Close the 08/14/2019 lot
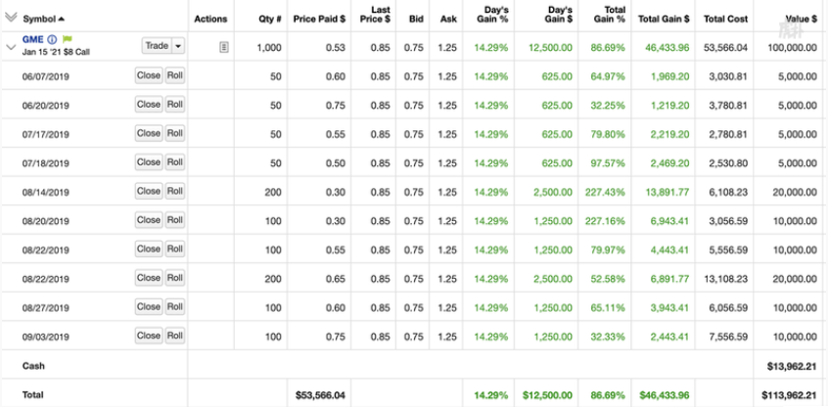Viewport: 828px width, 407px height. coord(149,191)
